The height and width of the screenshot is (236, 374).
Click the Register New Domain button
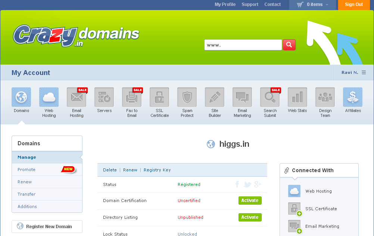(47, 226)
